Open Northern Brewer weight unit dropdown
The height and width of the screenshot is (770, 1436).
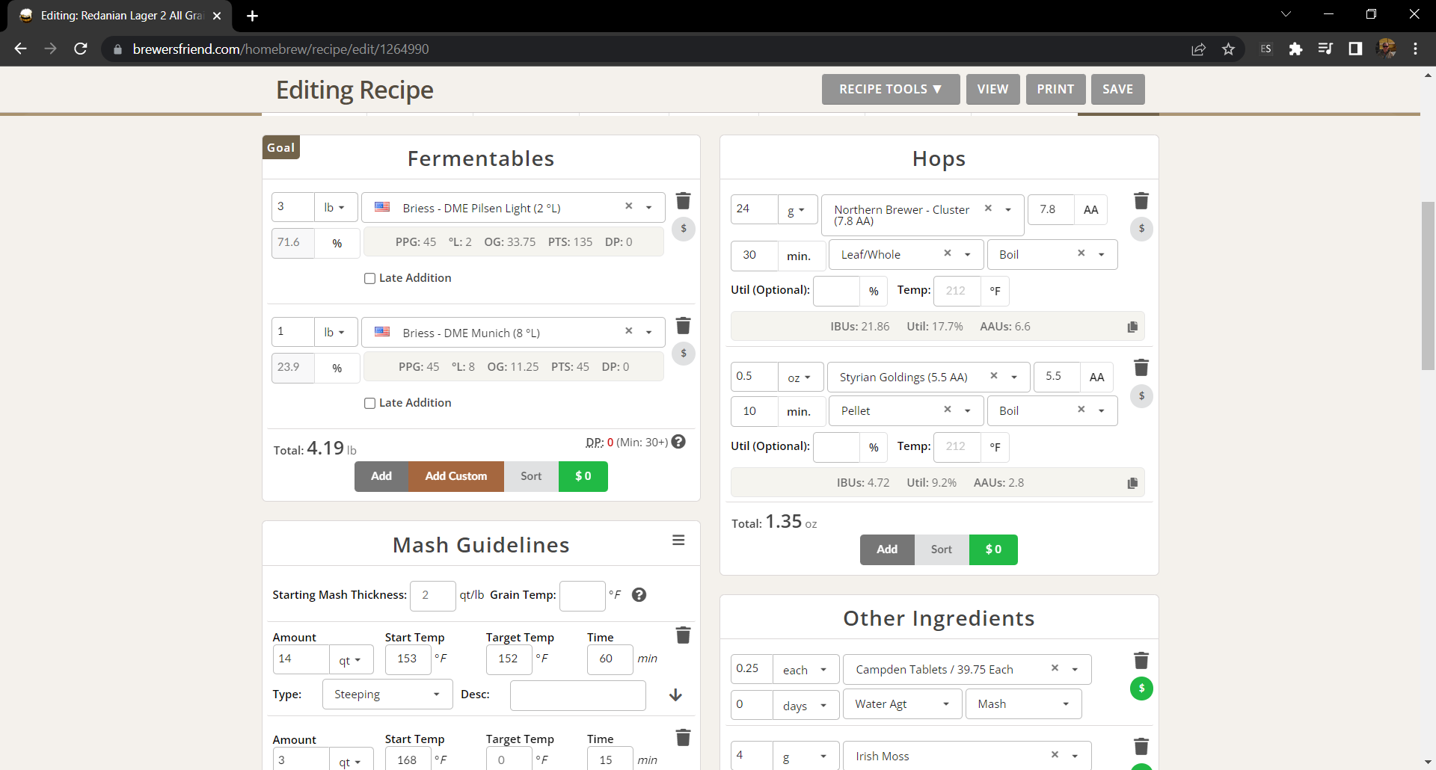click(x=797, y=210)
